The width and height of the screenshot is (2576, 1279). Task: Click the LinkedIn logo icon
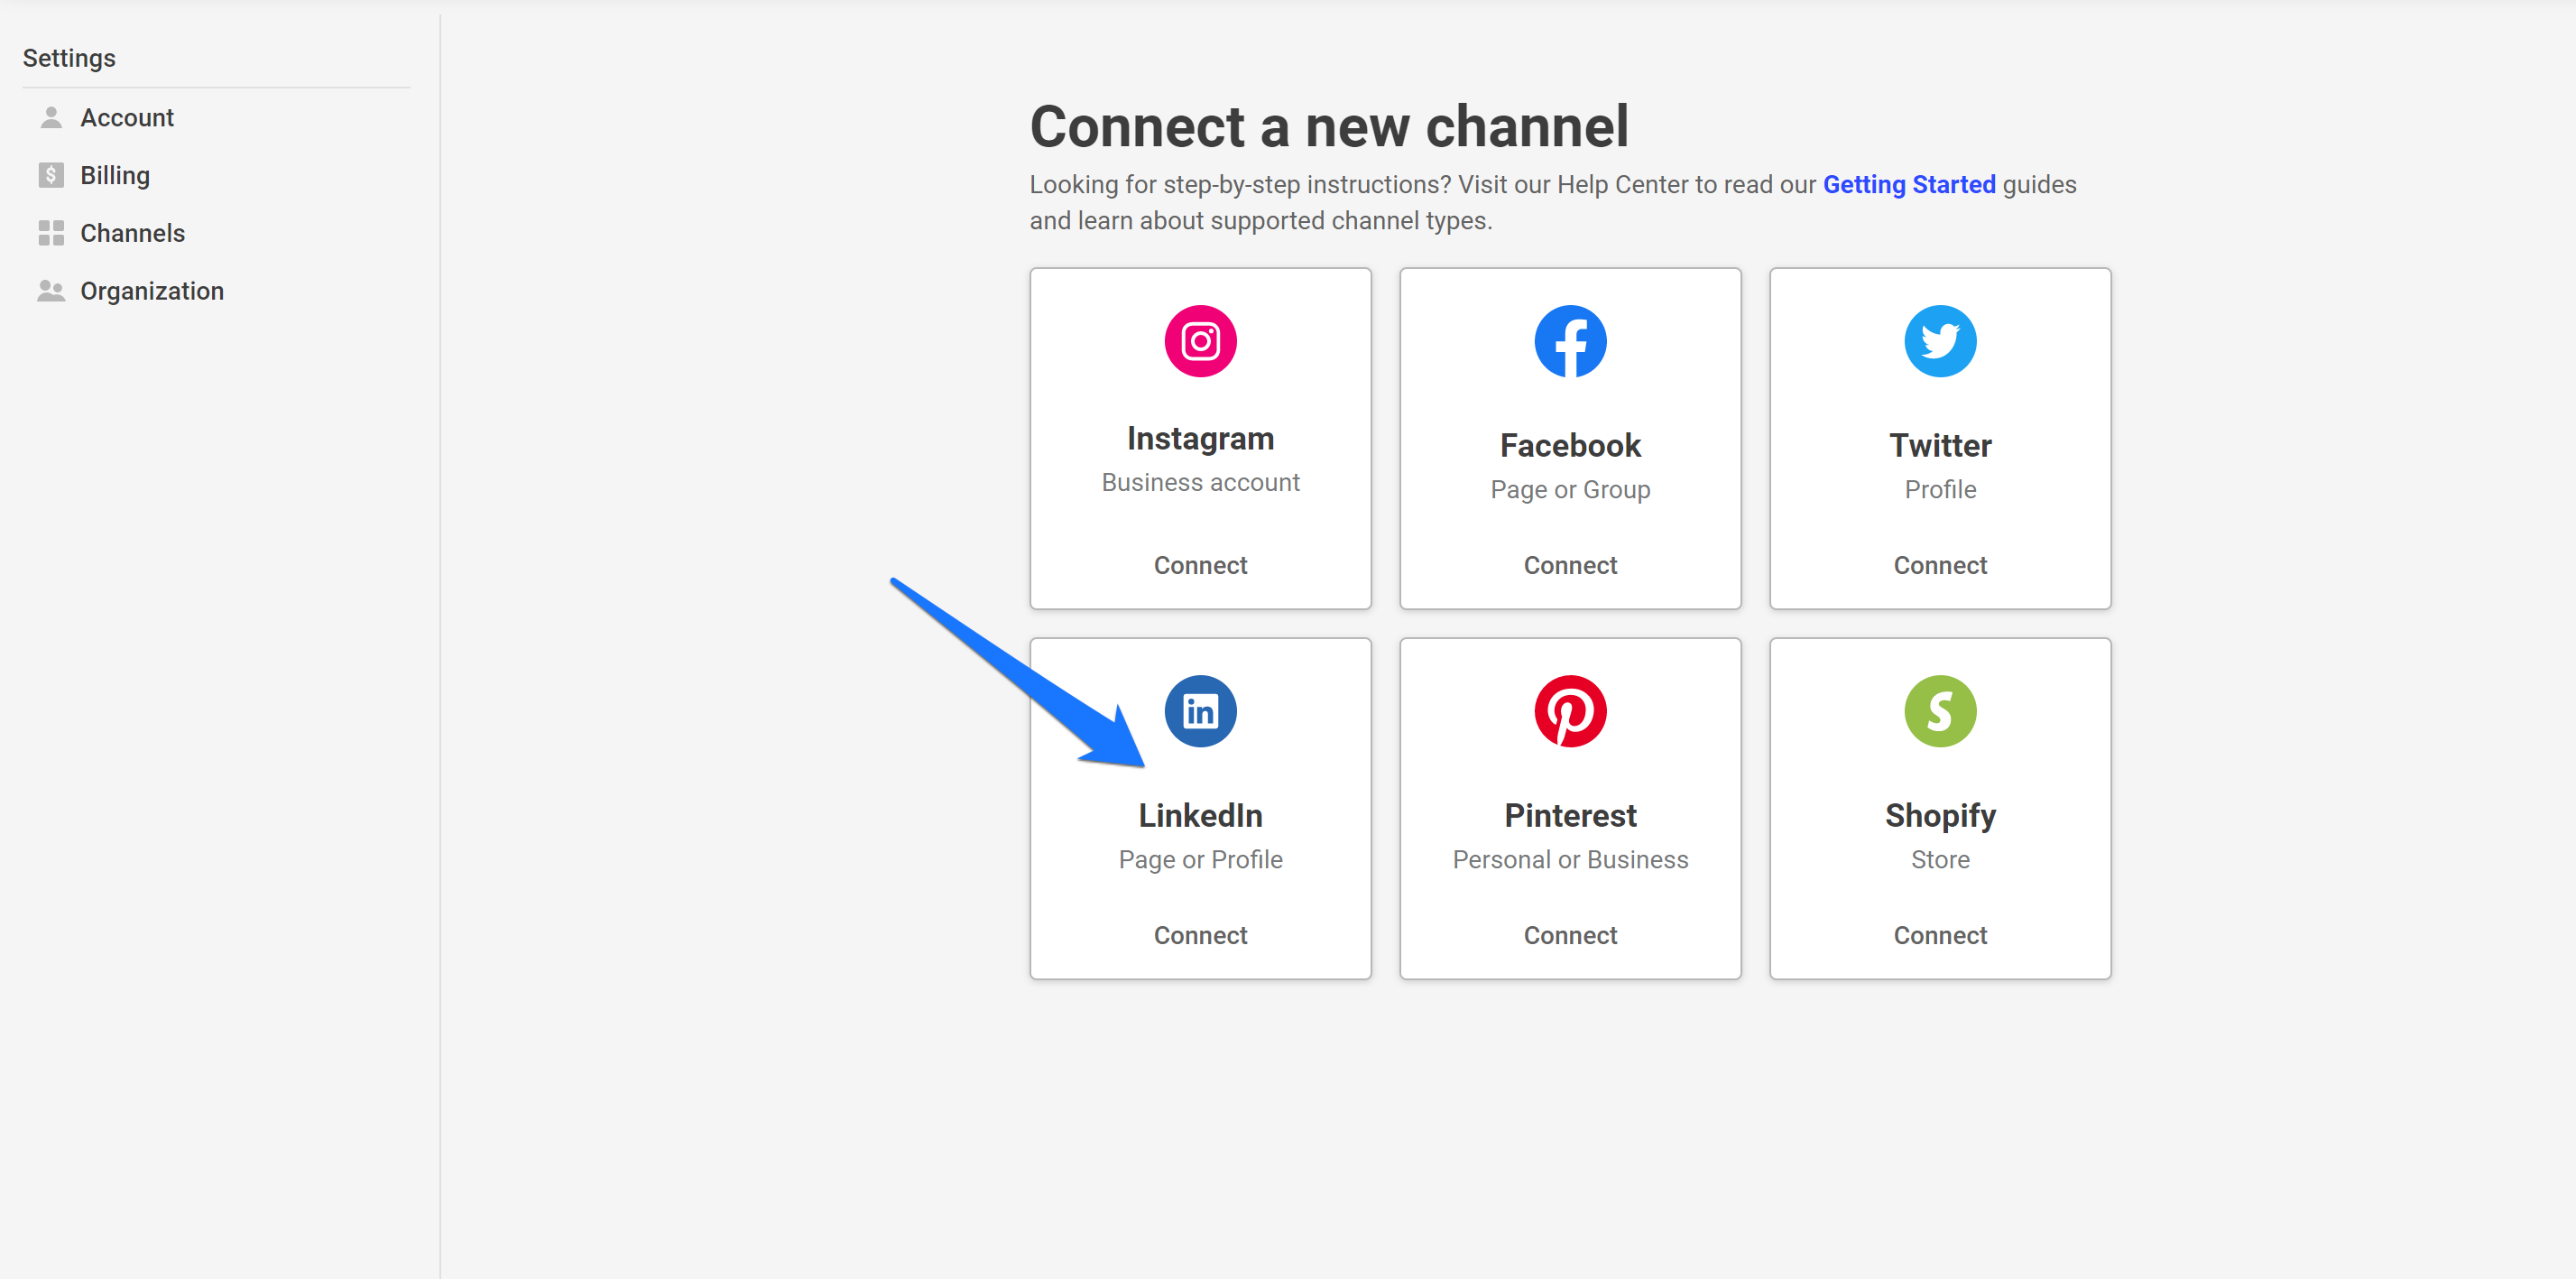coord(1200,711)
